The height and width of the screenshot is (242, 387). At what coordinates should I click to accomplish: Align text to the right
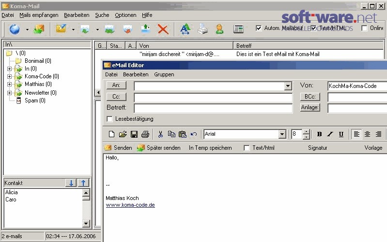click(378, 134)
